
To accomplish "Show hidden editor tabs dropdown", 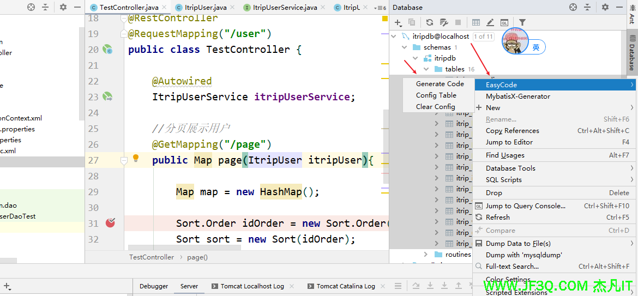I will pos(381,8).
